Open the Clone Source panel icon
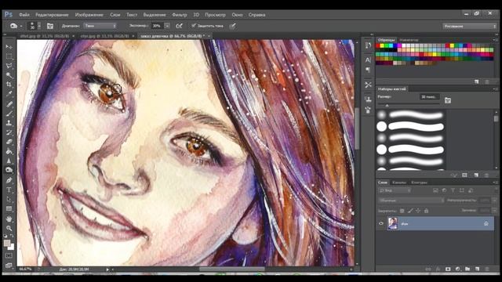This screenshot has height=282, width=502. (368, 99)
